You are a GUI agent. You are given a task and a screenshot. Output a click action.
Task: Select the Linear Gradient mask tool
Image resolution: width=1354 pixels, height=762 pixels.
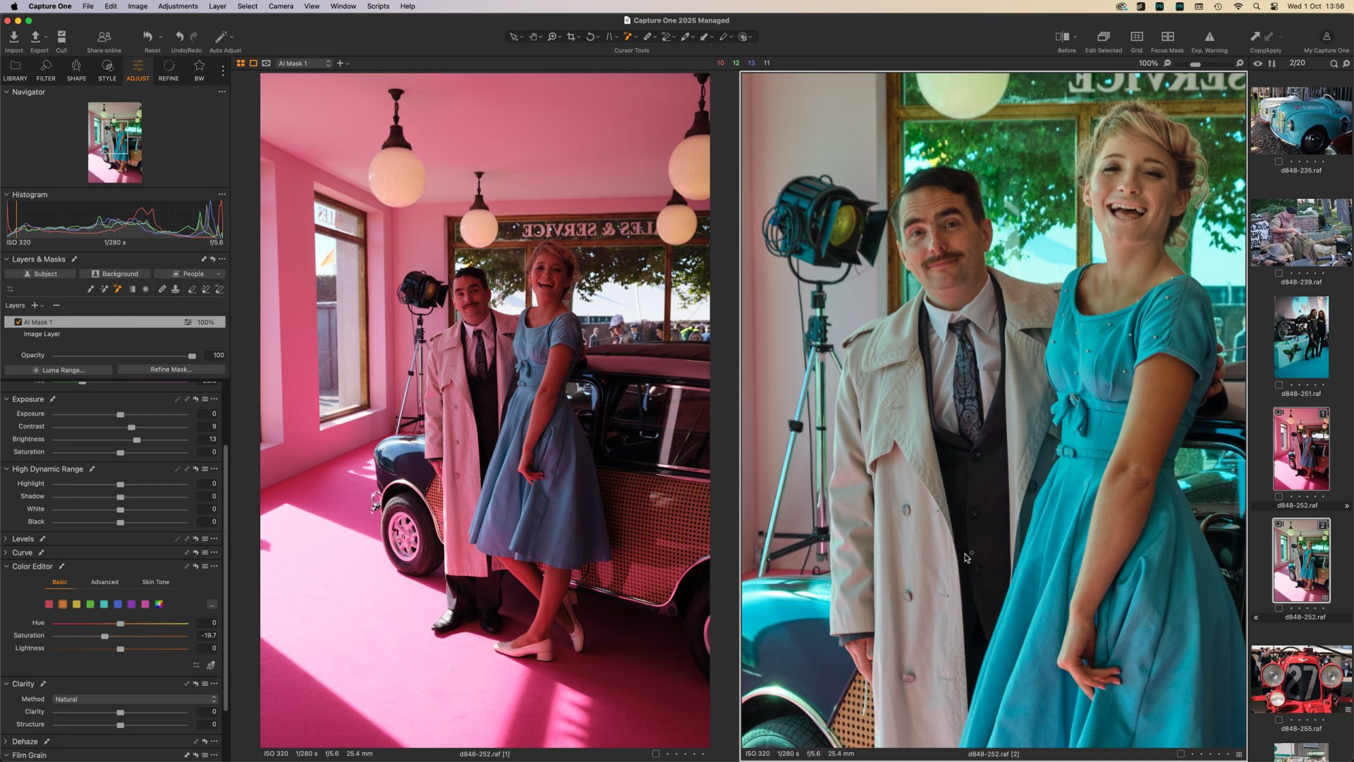point(131,289)
